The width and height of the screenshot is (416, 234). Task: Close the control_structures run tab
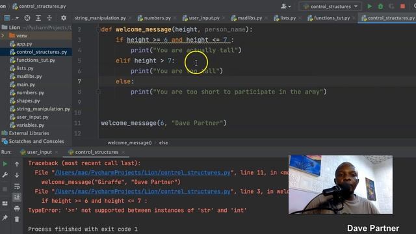tap(123, 152)
